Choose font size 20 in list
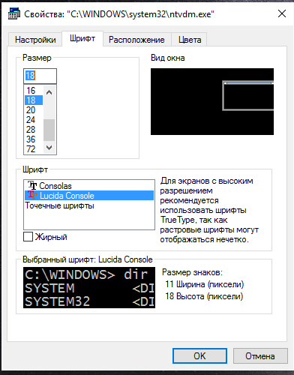Image resolution: width=294 pixels, height=375 pixels. (x=34, y=110)
